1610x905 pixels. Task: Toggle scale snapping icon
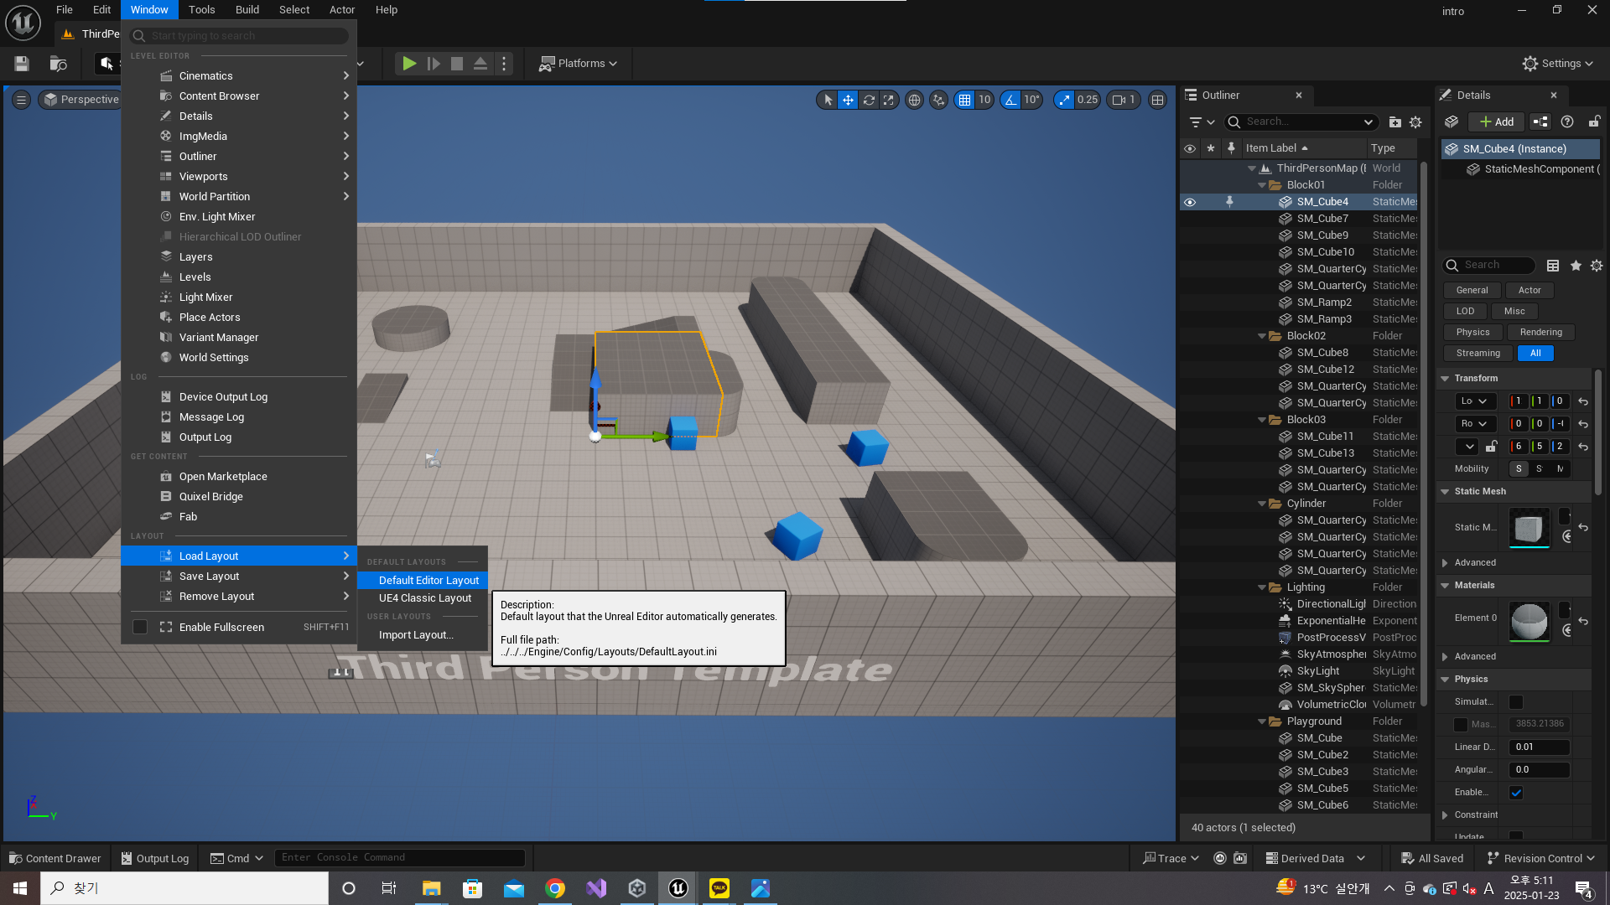click(1064, 100)
